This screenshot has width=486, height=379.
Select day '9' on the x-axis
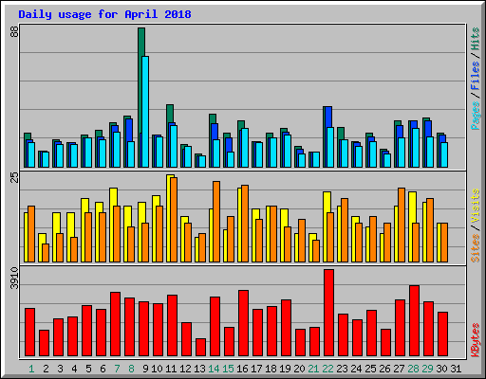[145, 369]
